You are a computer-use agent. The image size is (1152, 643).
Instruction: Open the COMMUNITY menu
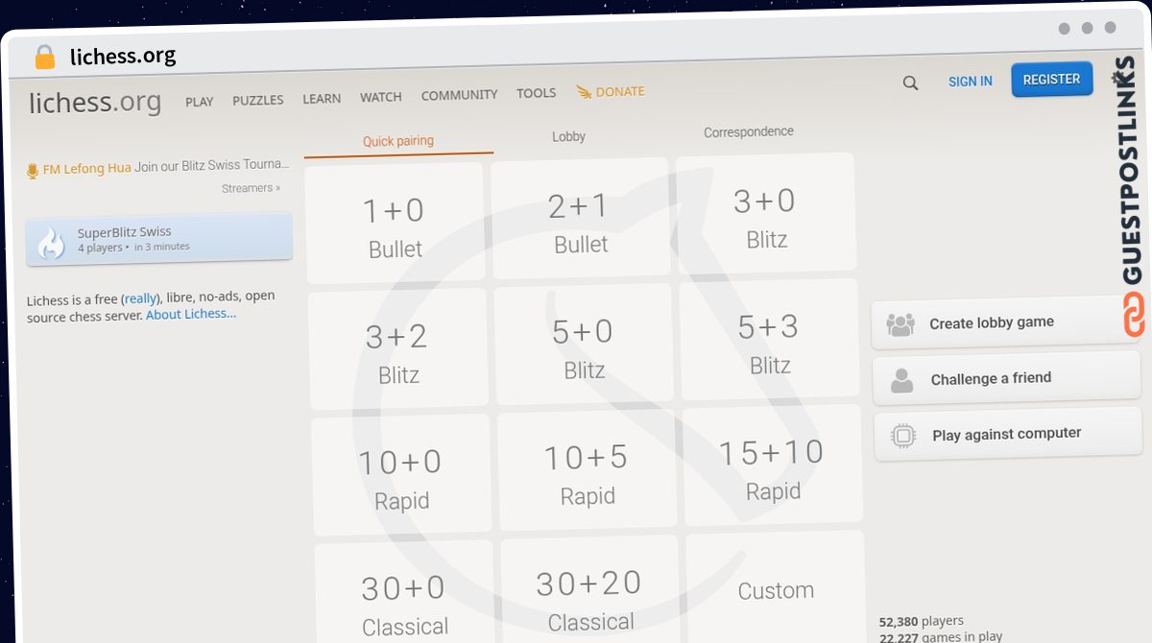click(x=459, y=95)
